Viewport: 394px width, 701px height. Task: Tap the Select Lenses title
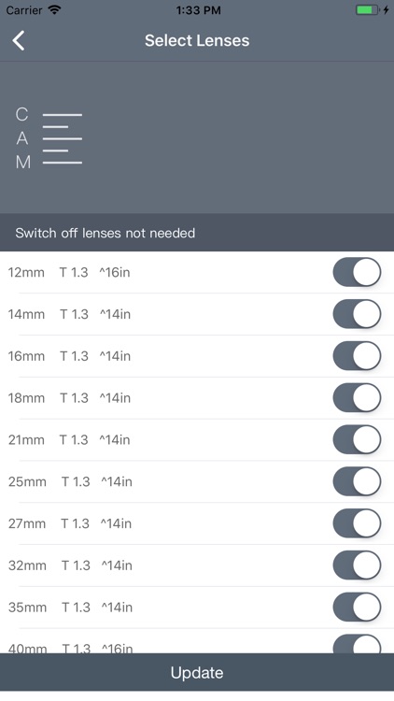click(x=197, y=41)
